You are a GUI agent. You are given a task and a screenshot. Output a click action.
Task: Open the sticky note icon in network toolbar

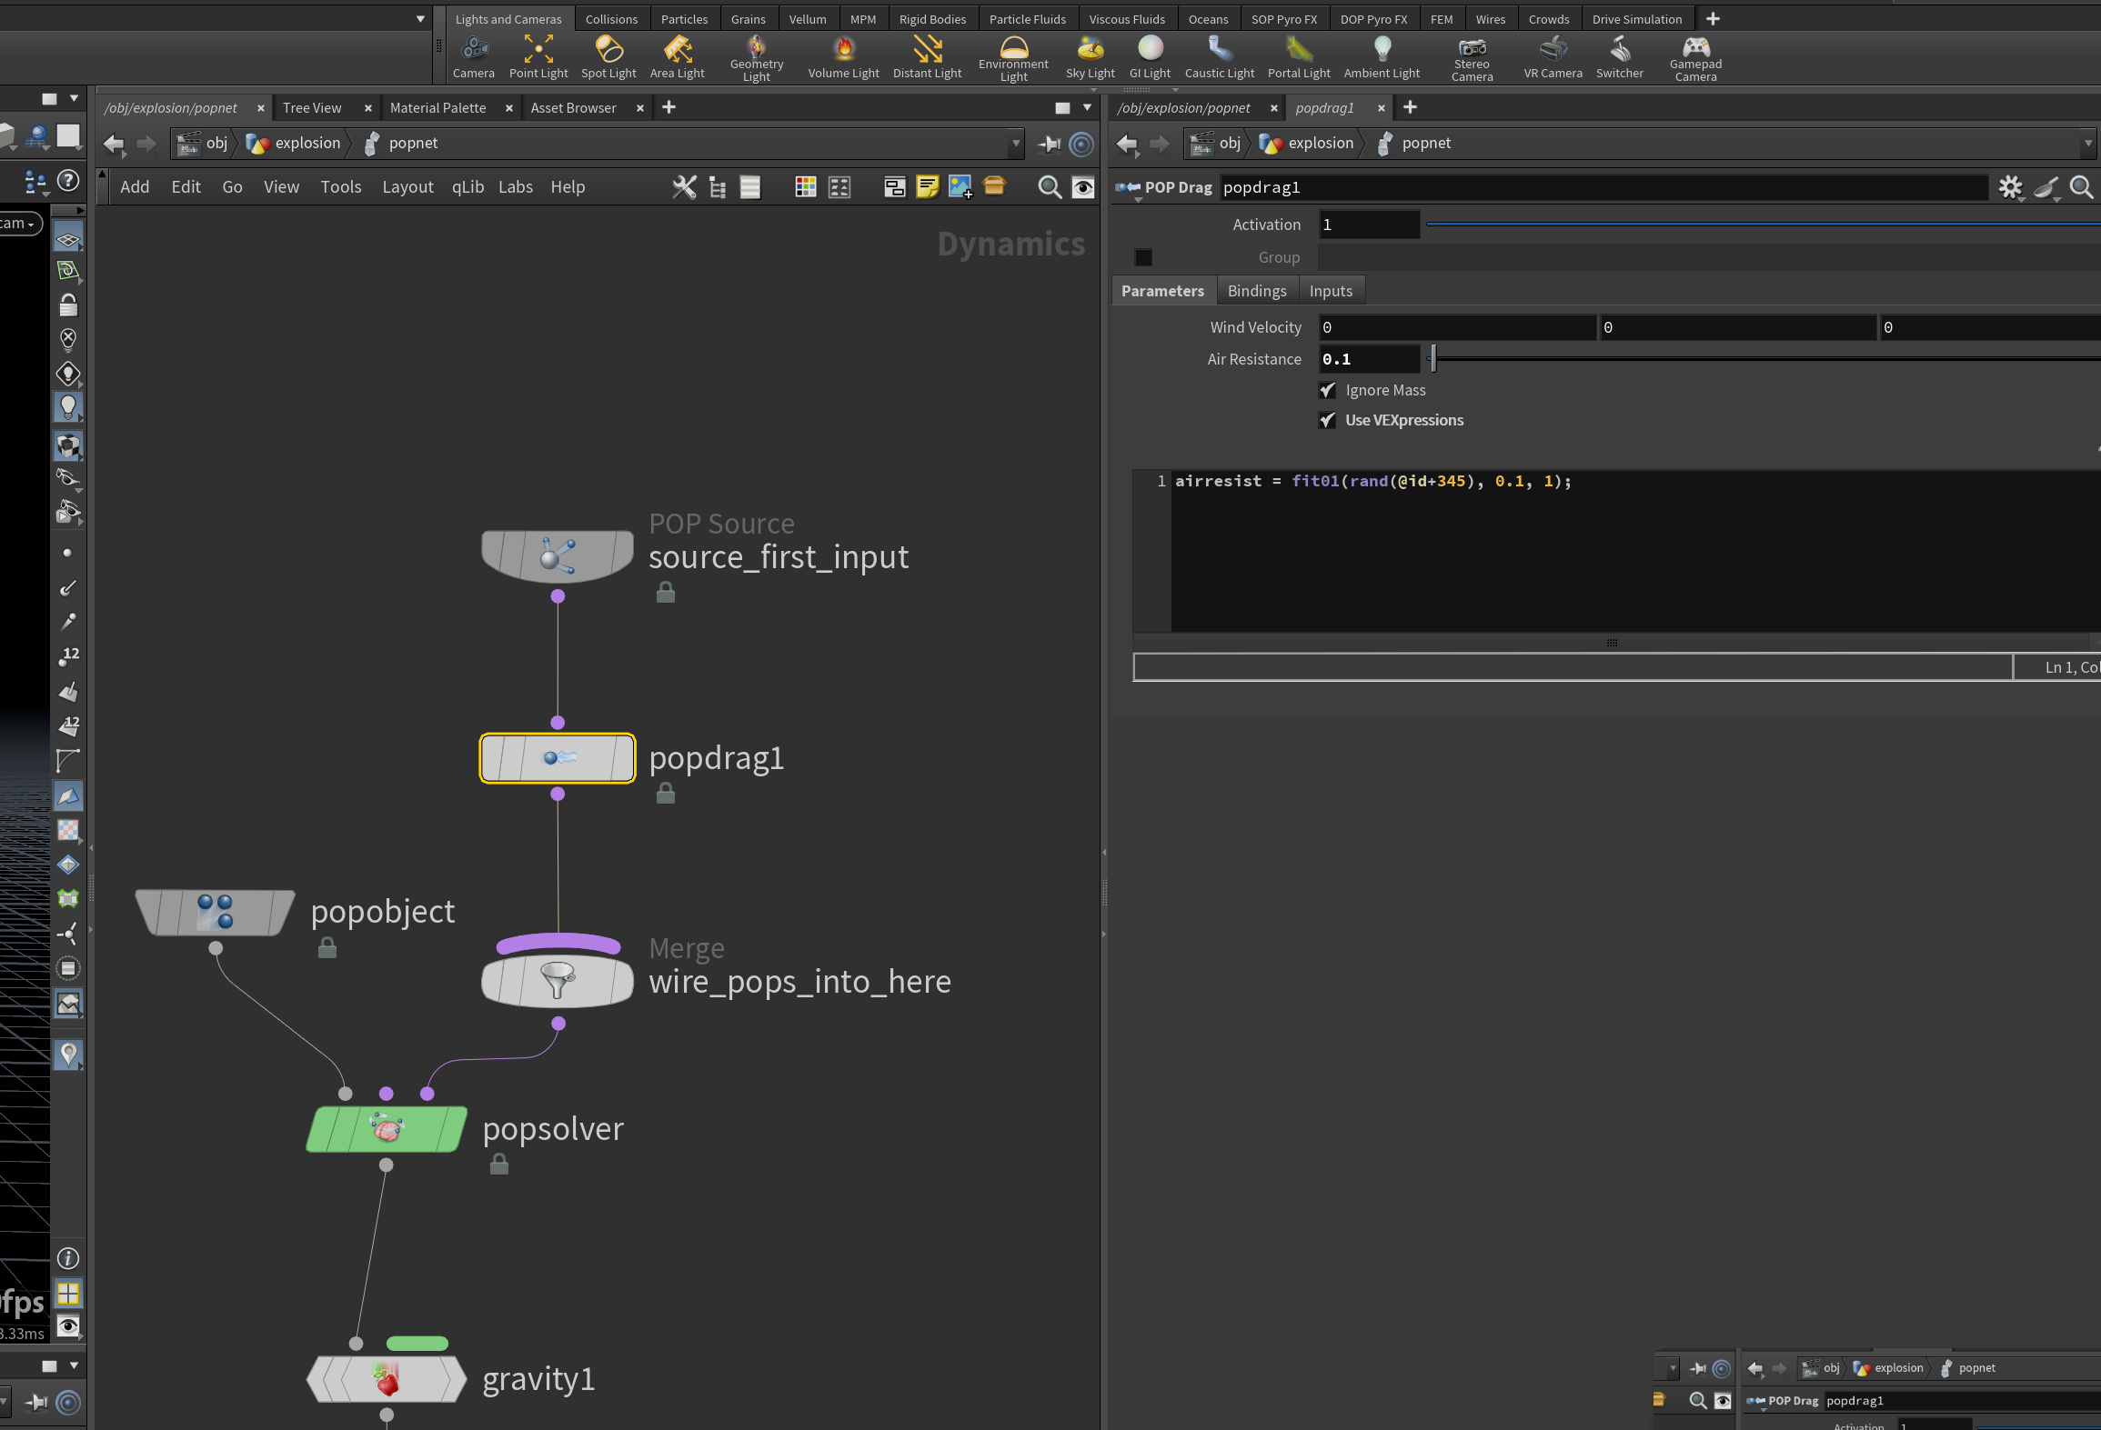(927, 187)
